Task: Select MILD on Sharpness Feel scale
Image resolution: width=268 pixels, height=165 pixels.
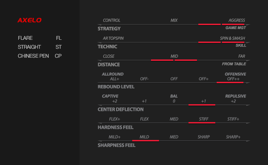Action: click(144, 137)
